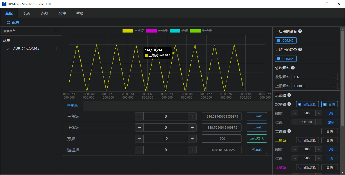The image size is (345, 175).
Task: Toggle 正弦波 legend visibility in chart
Action: [163, 31]
